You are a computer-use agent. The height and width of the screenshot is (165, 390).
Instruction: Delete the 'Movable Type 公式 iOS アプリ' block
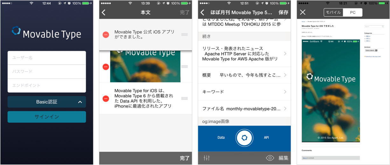click(106, 35)
